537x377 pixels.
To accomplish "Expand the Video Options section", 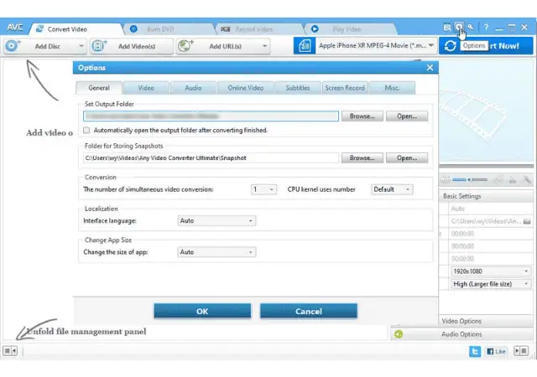I will [x=486, y=321].
